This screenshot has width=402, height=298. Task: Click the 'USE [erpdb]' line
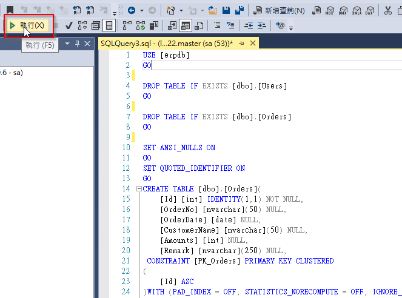(x=166, y=55)
